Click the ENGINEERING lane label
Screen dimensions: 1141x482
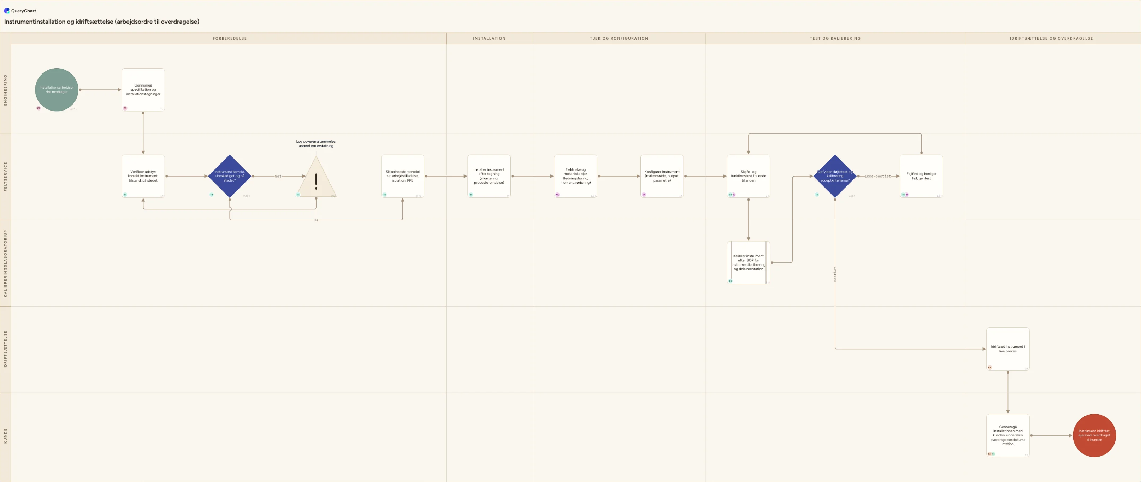point(5,90)
